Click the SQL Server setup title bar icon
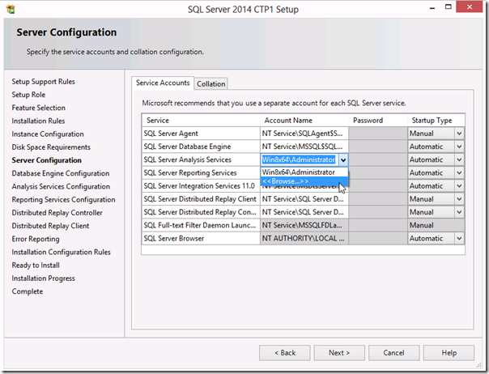This screenshot has width=489, height=374. pyautogui.click(x=11, y=10)
